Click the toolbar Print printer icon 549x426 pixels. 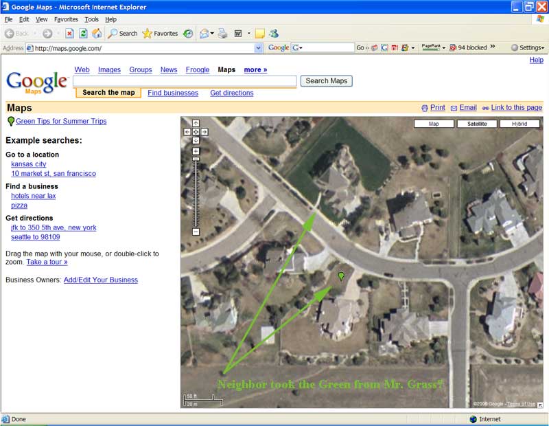(x=222, y=34)
